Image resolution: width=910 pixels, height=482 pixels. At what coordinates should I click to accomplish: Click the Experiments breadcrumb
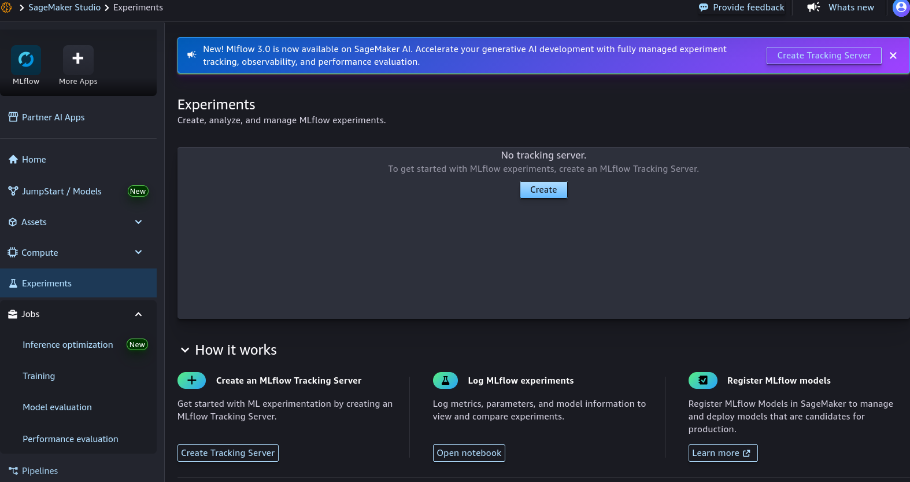click(138, 8)
